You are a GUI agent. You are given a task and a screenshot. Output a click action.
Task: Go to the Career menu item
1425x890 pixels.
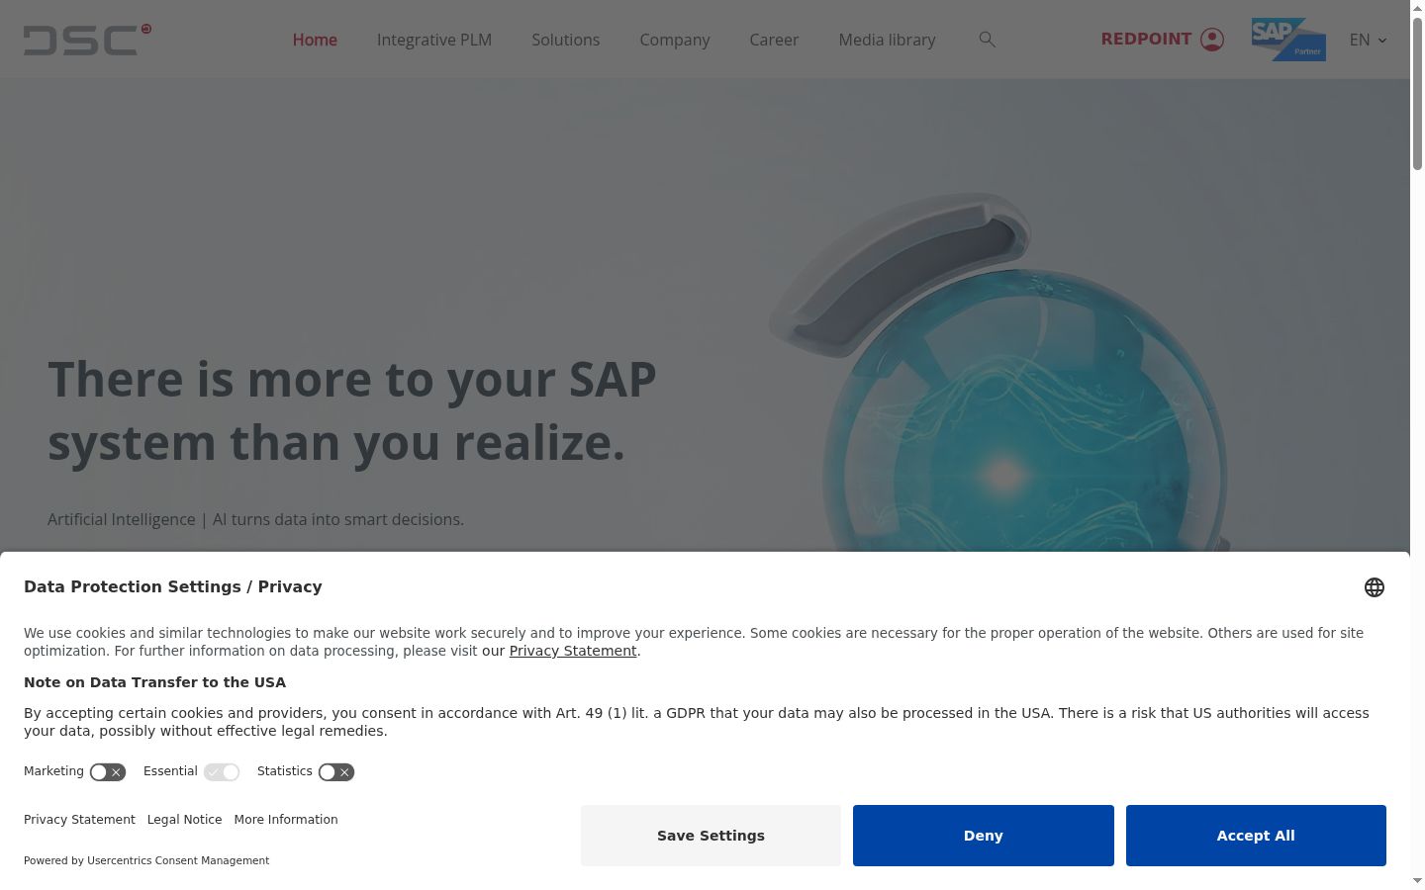pyautogui.click(x=774, y=40)
